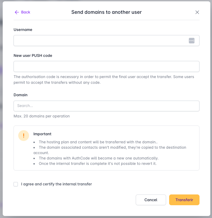This screenshot has height=218, width=212.
Task: Cancel the domain transfer
Action: [151, 200]
